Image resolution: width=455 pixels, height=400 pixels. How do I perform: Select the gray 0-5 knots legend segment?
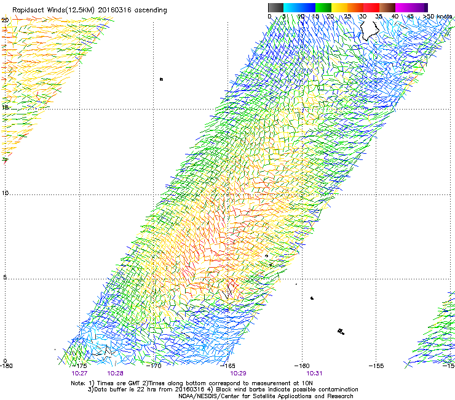click(276, 7)
